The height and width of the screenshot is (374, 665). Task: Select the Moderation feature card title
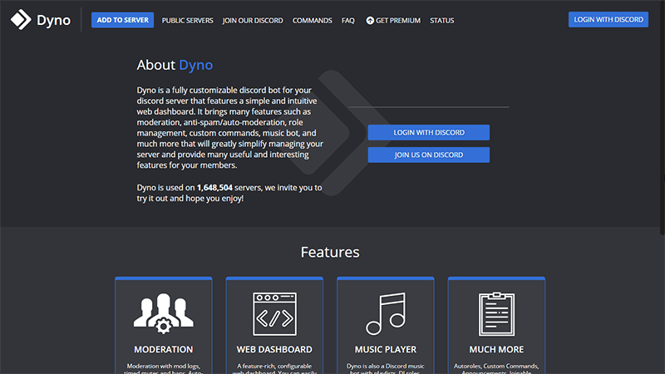coord(163,350)
